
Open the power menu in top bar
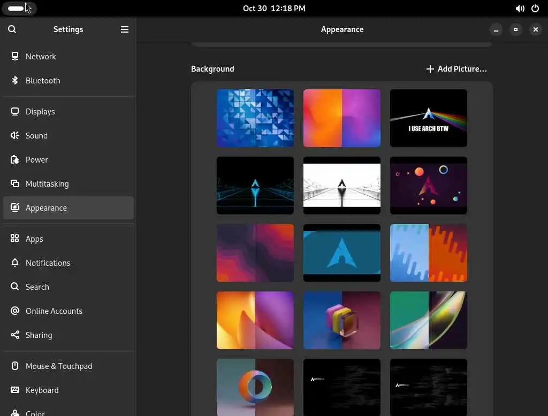pyautogui.click(x=535, y=9)
